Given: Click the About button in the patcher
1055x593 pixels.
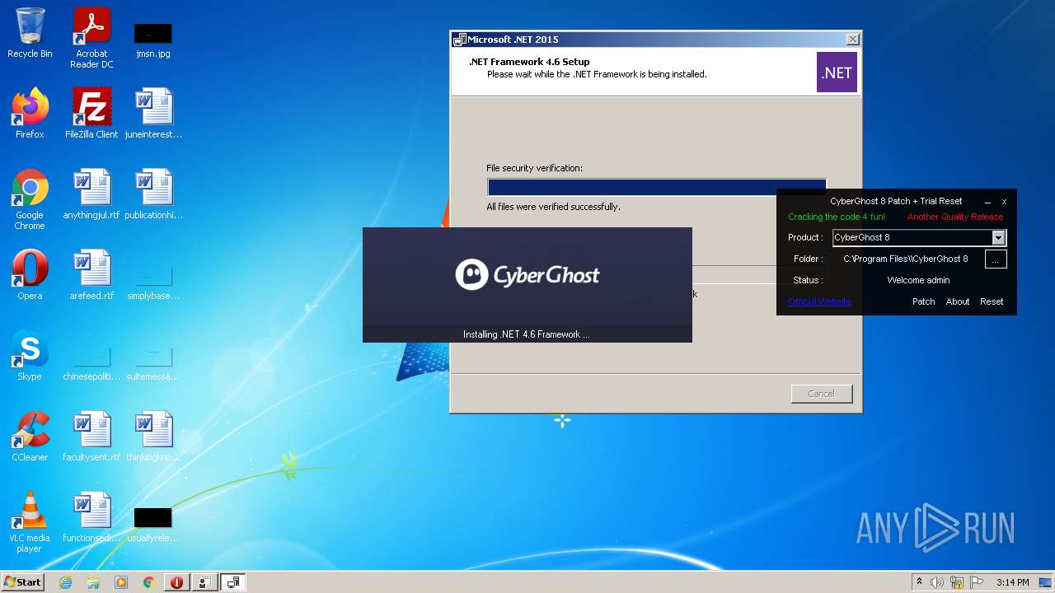Looking at the screenshot, I should tap(958, 301).
